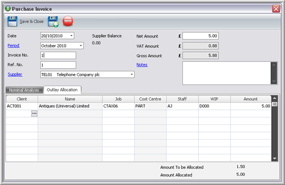Image resolution: width=285 pixels, height=185 pixels.
Task: Click the Client column header
Action: click(x=22, y=99)
